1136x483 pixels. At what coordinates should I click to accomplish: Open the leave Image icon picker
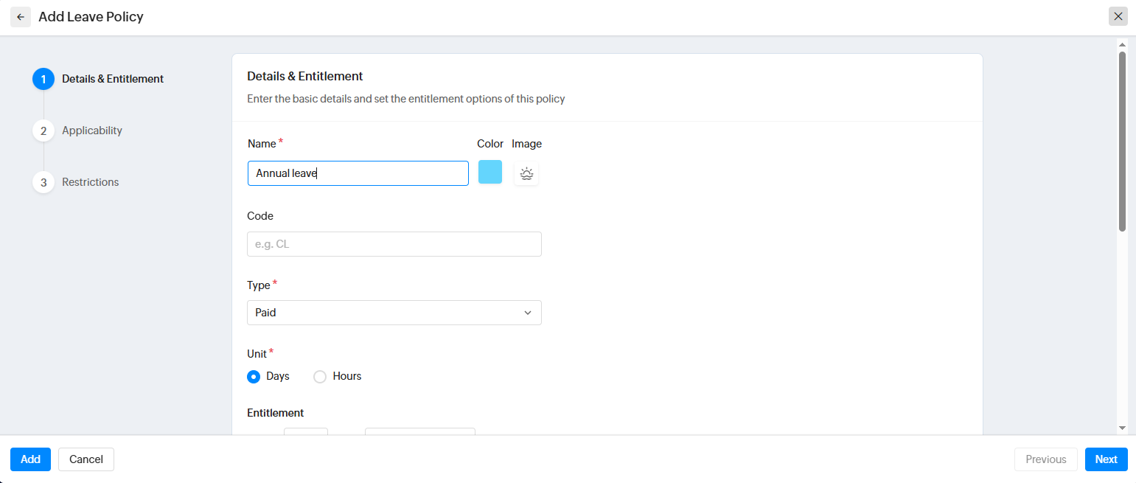(x=526, y=174)
